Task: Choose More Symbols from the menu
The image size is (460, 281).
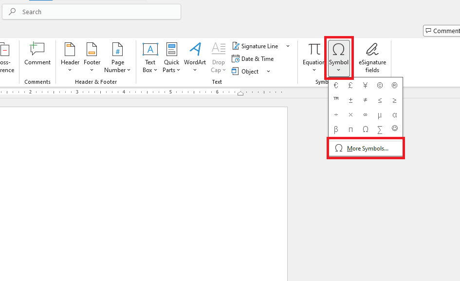Action: point(366,148)
